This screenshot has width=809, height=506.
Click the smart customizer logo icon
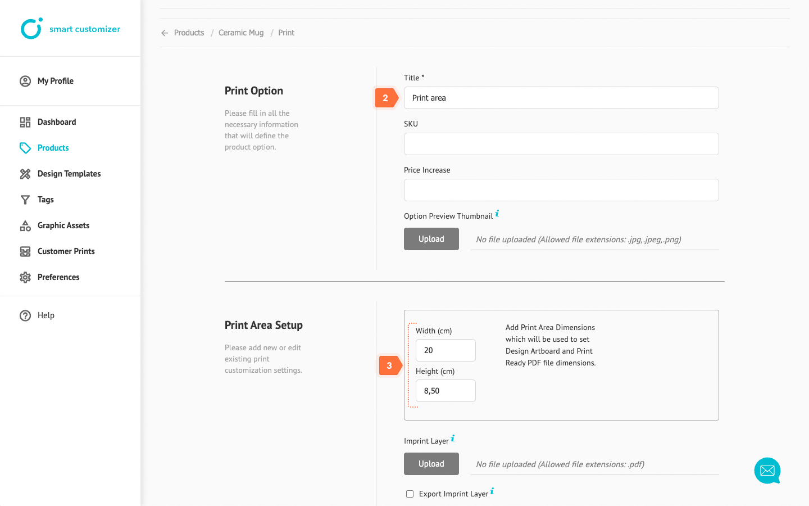coord(31,29)
